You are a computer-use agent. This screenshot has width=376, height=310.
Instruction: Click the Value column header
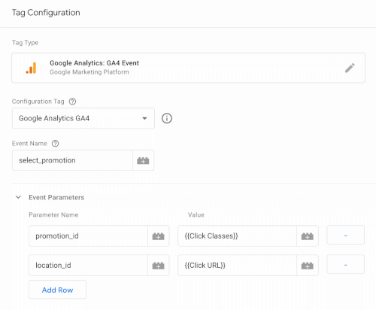(x=196, y=214)
